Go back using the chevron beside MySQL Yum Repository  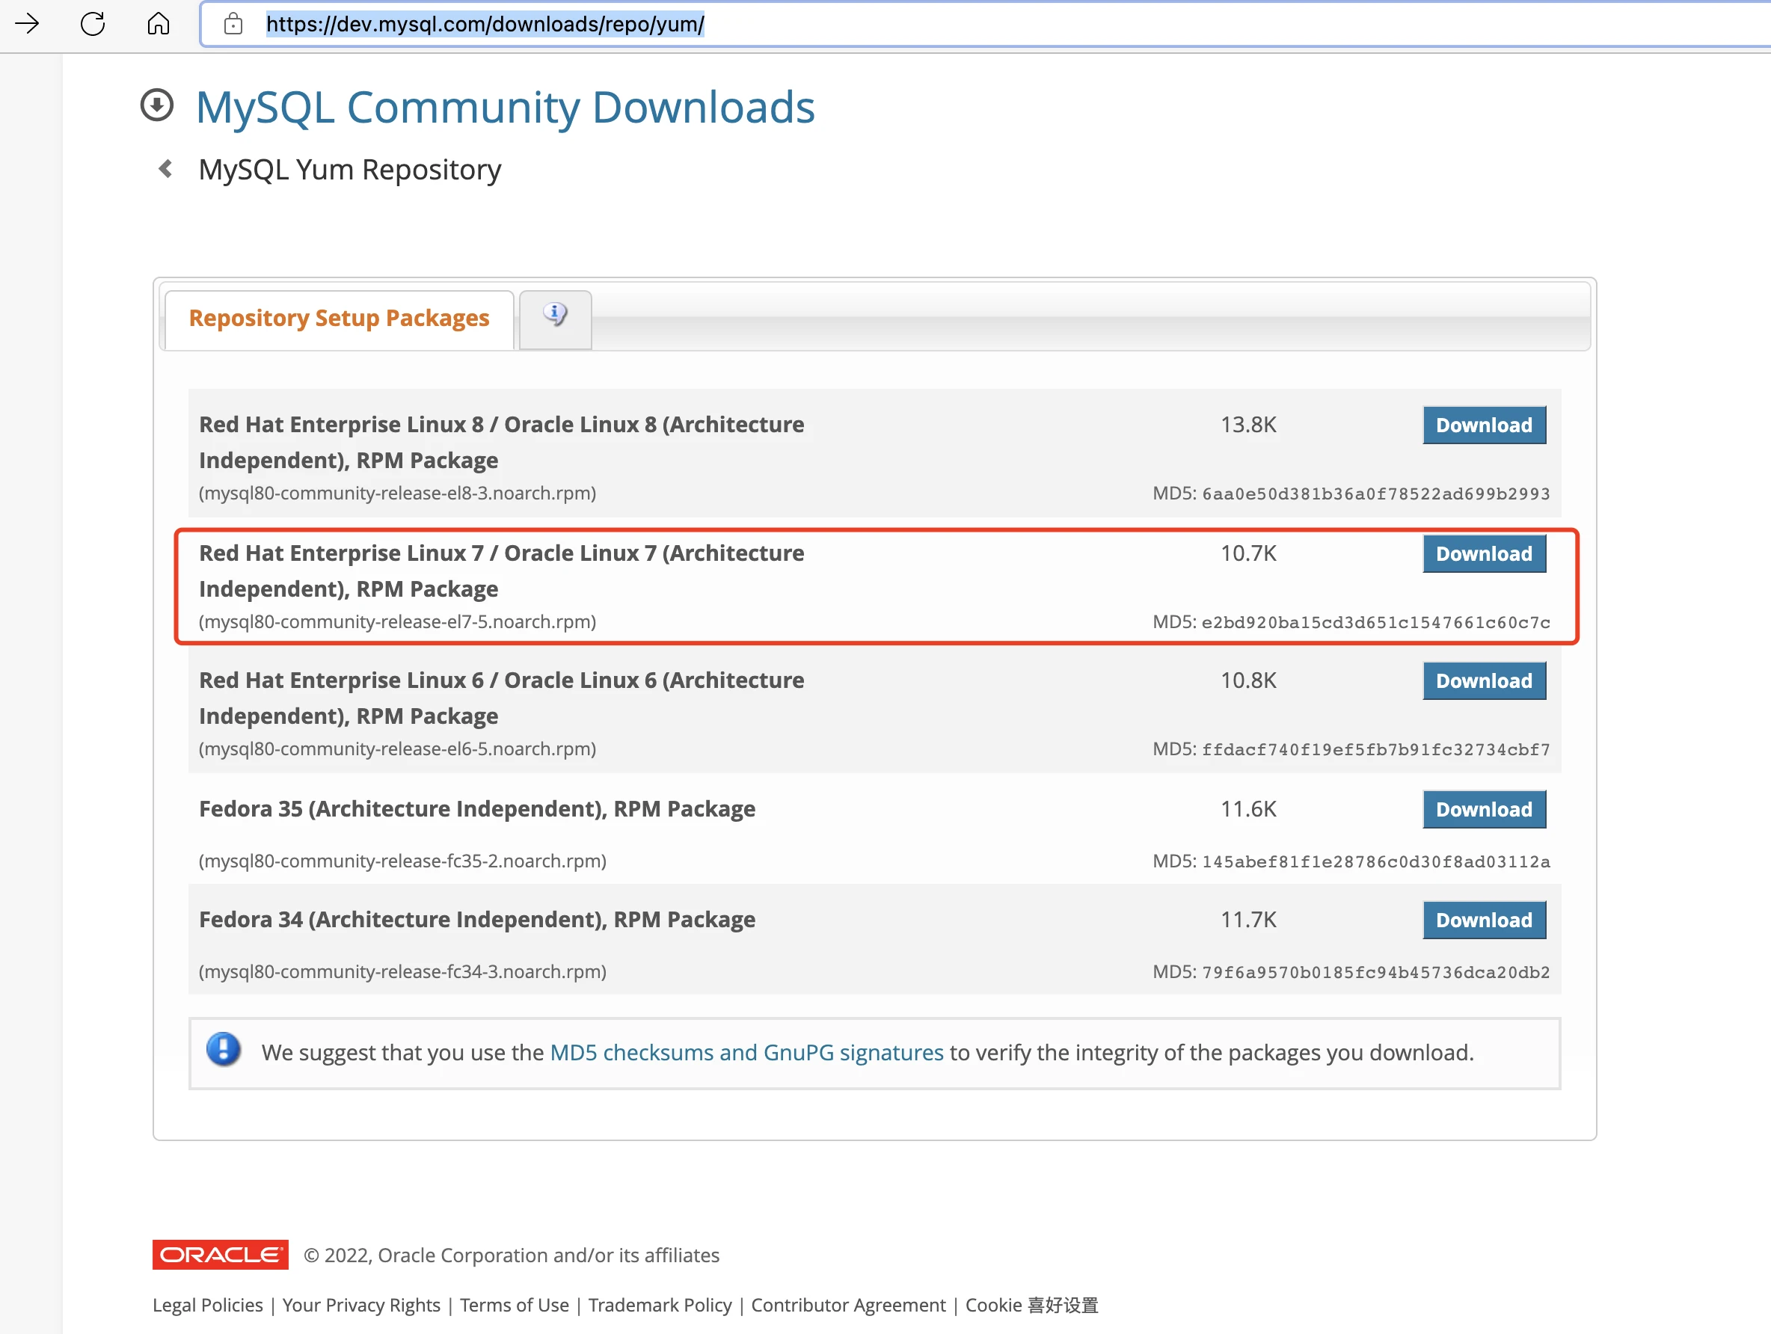(165, 168)
